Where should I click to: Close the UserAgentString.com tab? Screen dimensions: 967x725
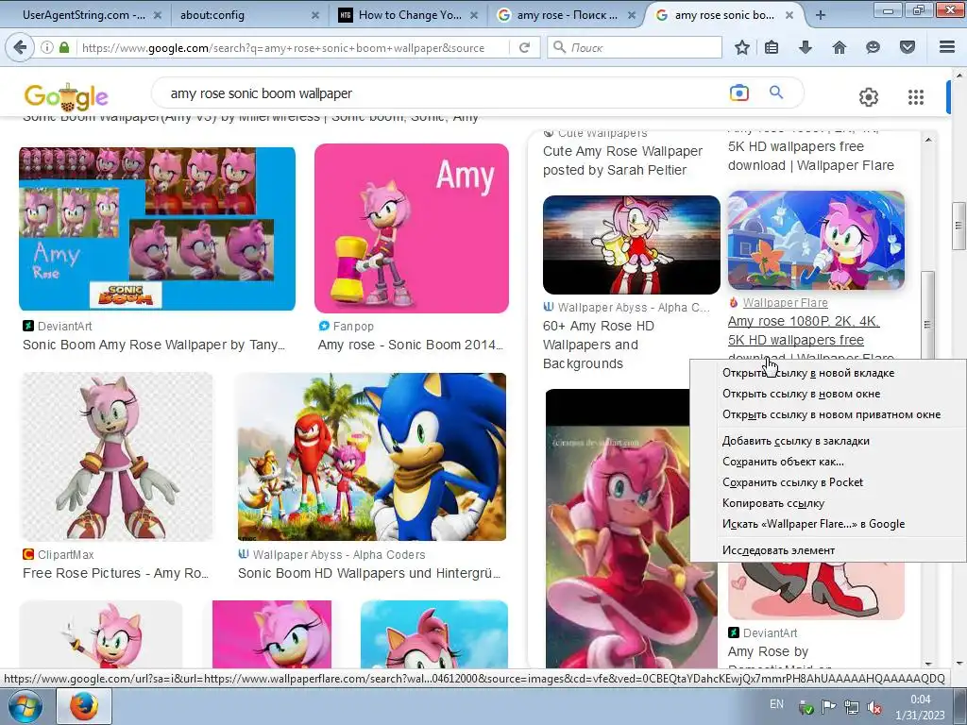pos(158,15)
